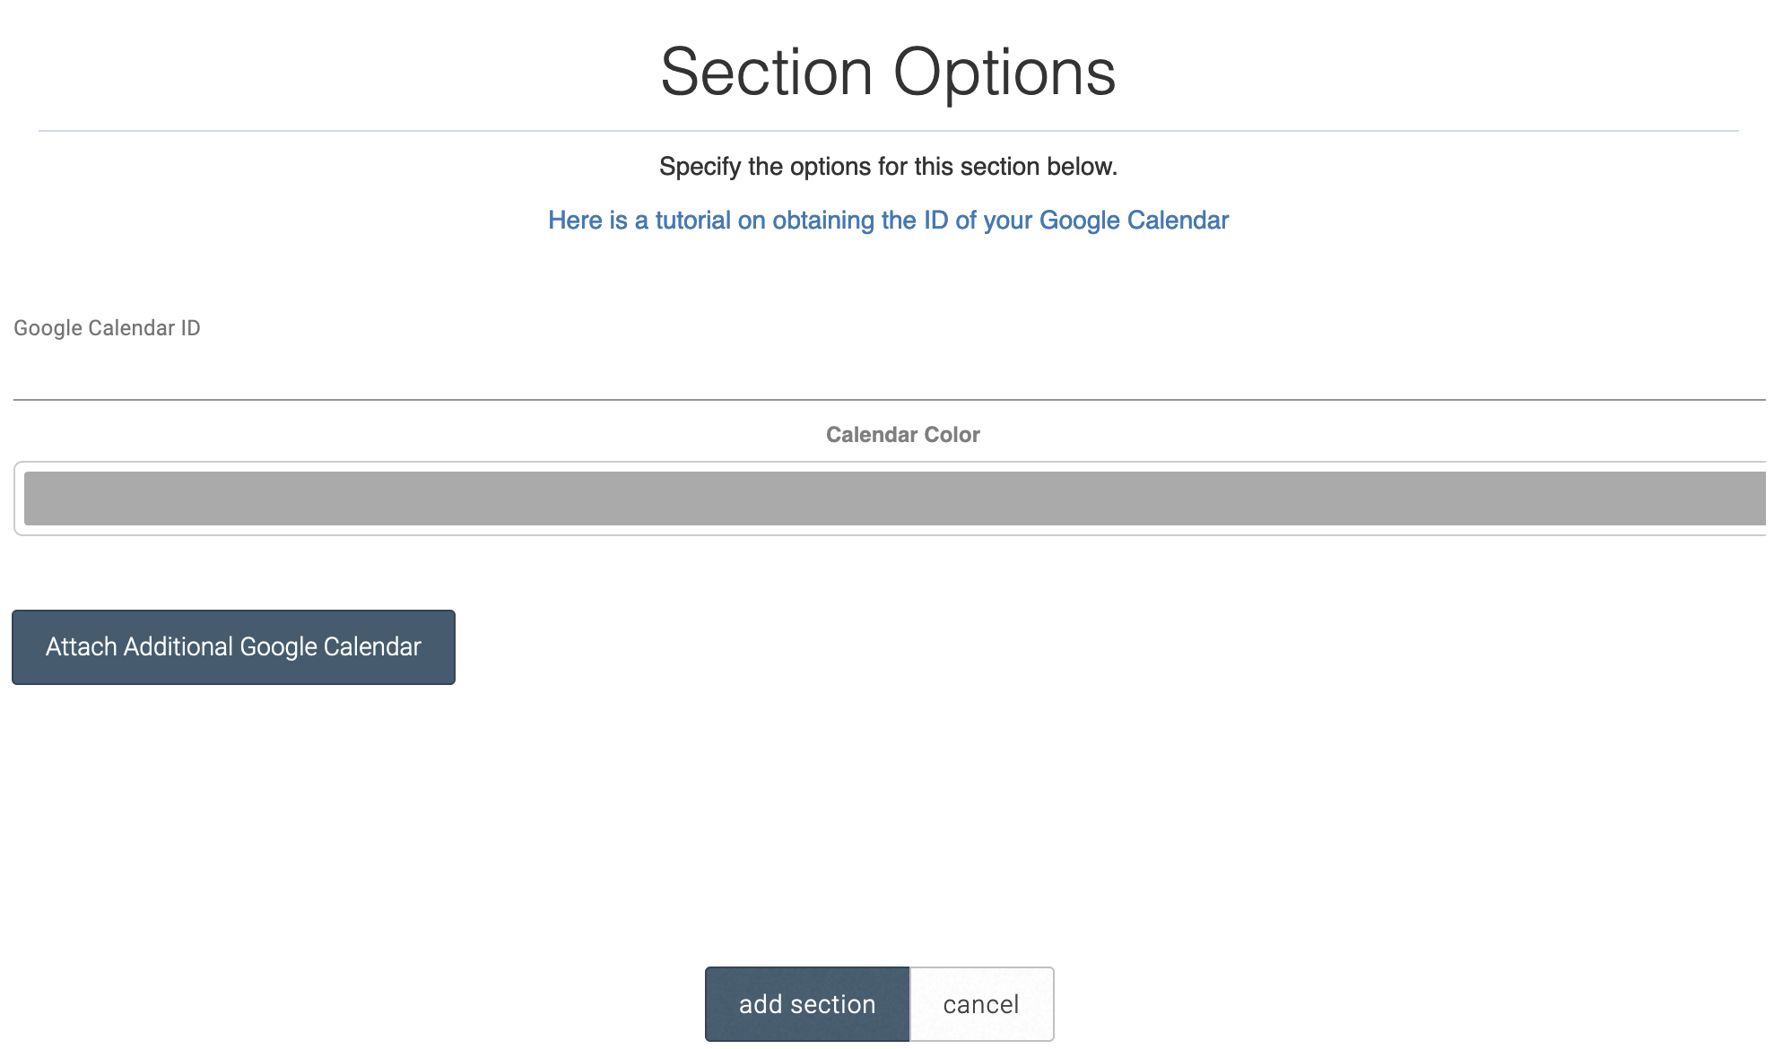The image size is (1774, 1049).
Task: Cancel the section options dialog
Action: pyautogui.click(x=981, y=1004)
